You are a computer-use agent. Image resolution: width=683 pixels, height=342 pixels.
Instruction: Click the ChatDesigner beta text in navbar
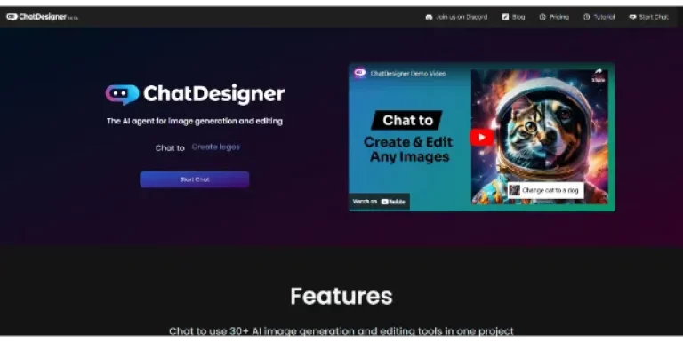click(48, 17)
